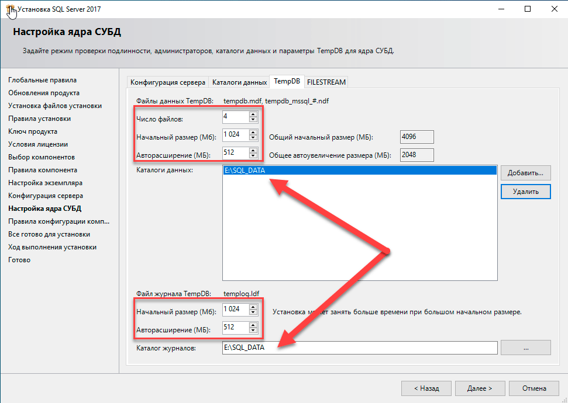
Task: Cancel setup with the Отмена button
Action: pos(534,388)
